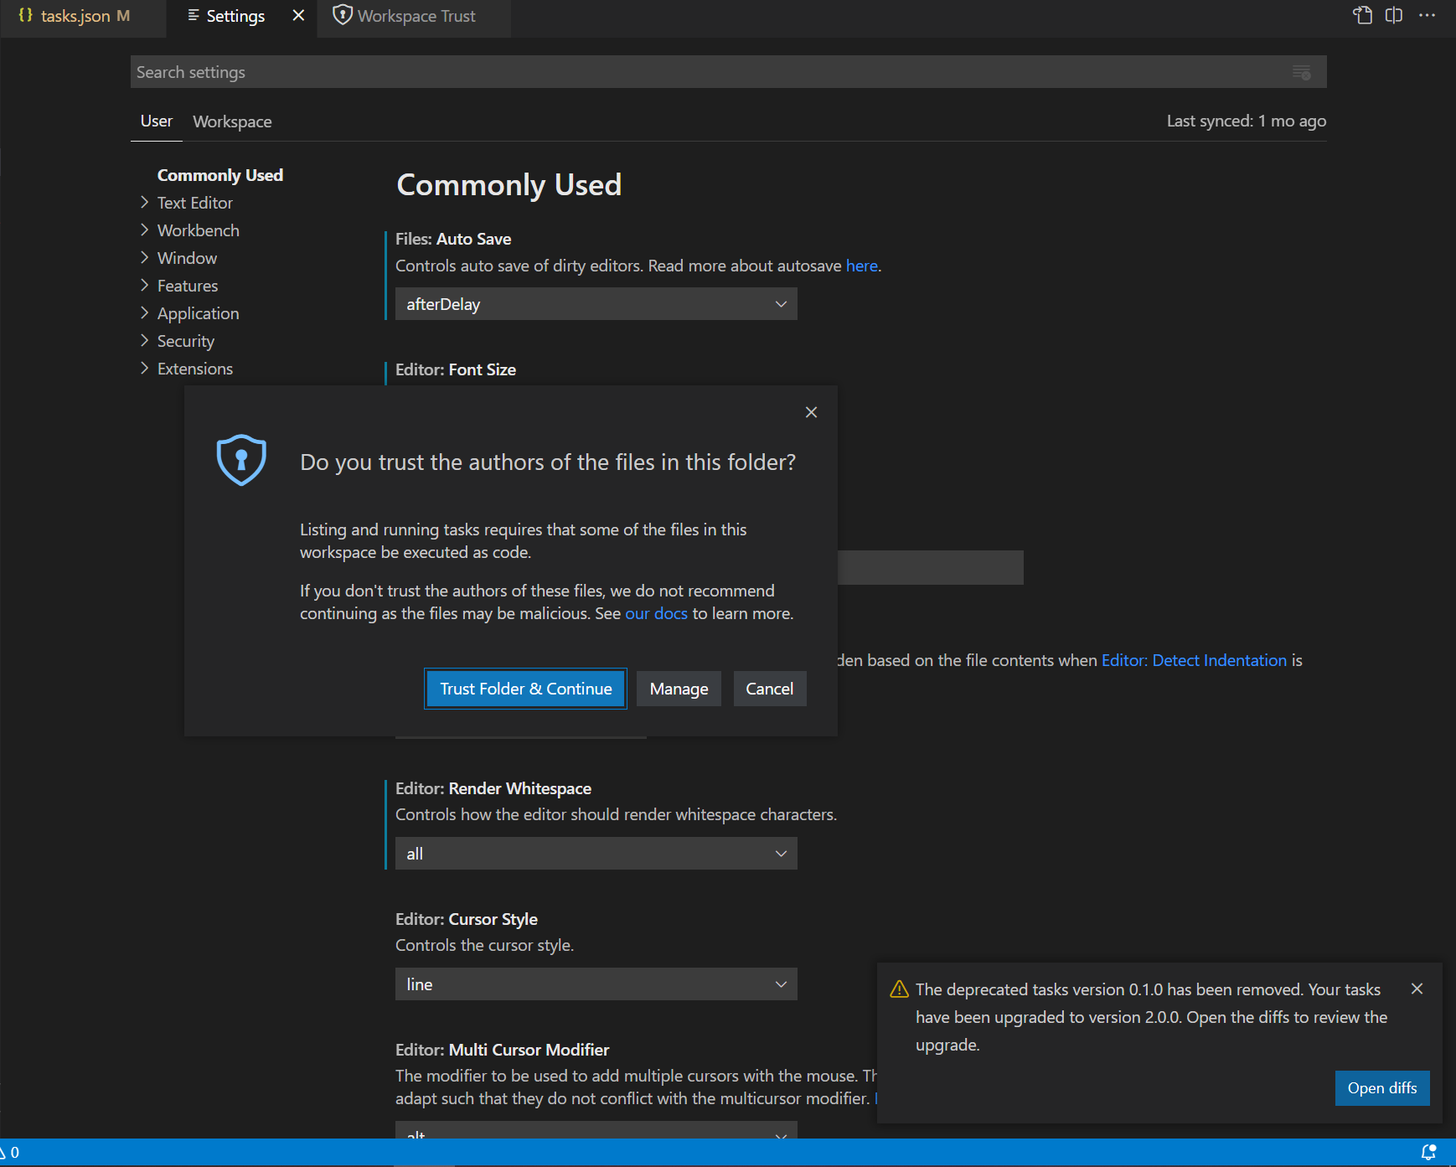Click the Editor: Font Size setting title
The height and width of the screenshot is (1167, 1456).
point(456,369)
